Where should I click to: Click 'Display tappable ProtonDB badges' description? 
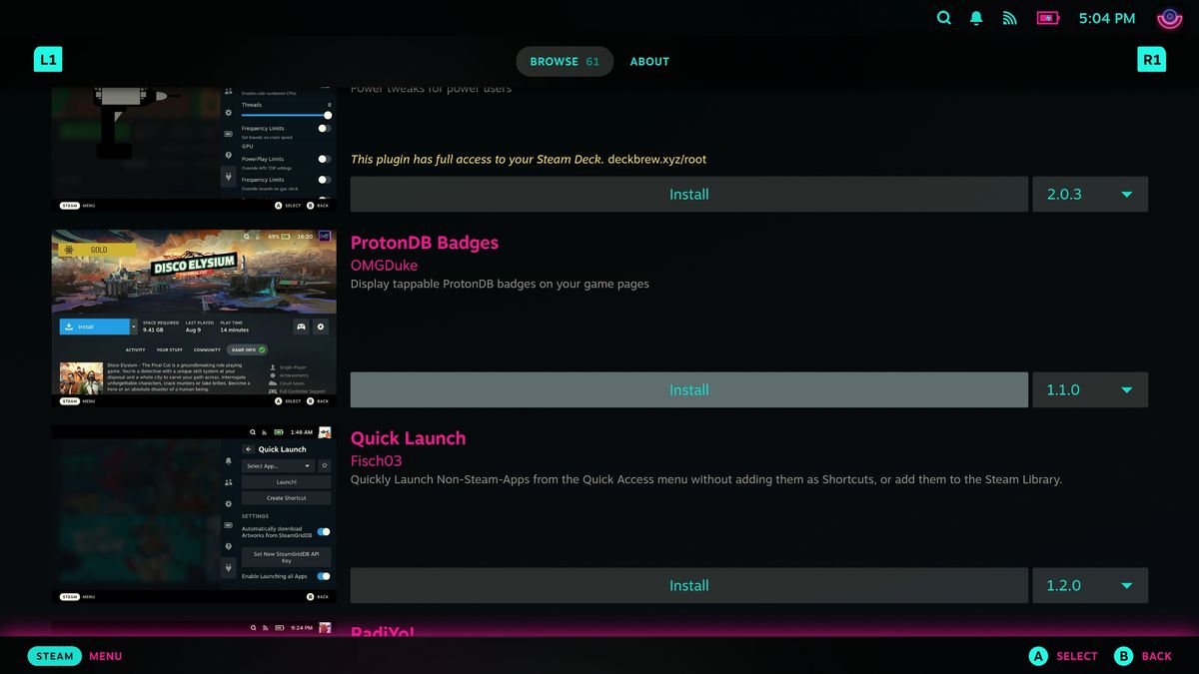point(500,284)
